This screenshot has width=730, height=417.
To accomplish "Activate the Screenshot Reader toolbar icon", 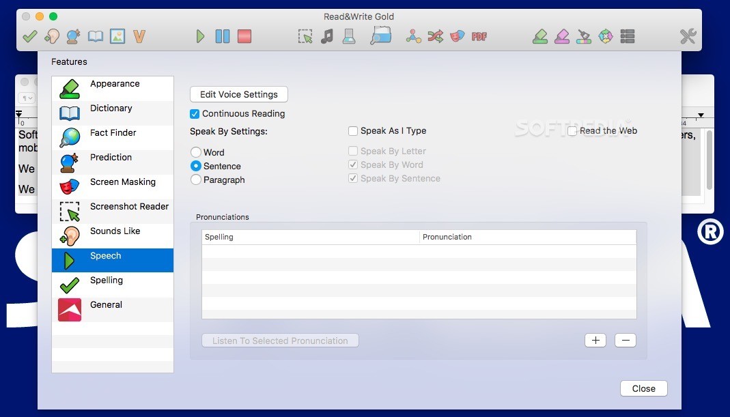I will 305,36.
